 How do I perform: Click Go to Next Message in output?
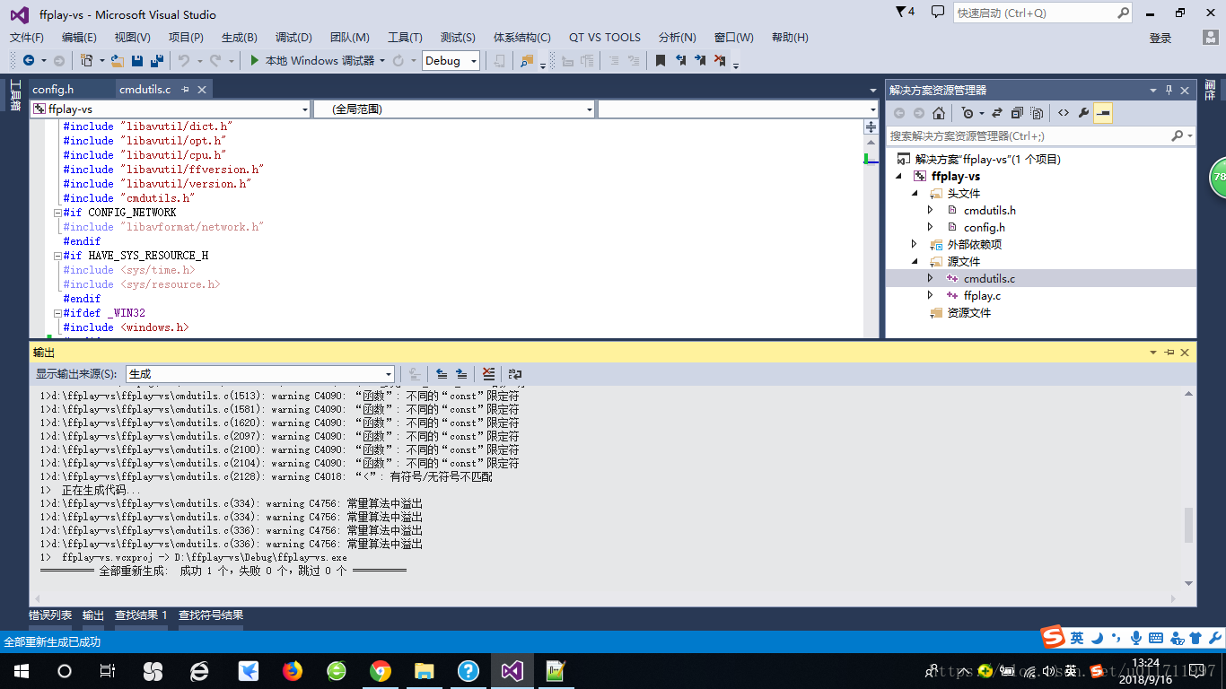(x=460, y=374)
